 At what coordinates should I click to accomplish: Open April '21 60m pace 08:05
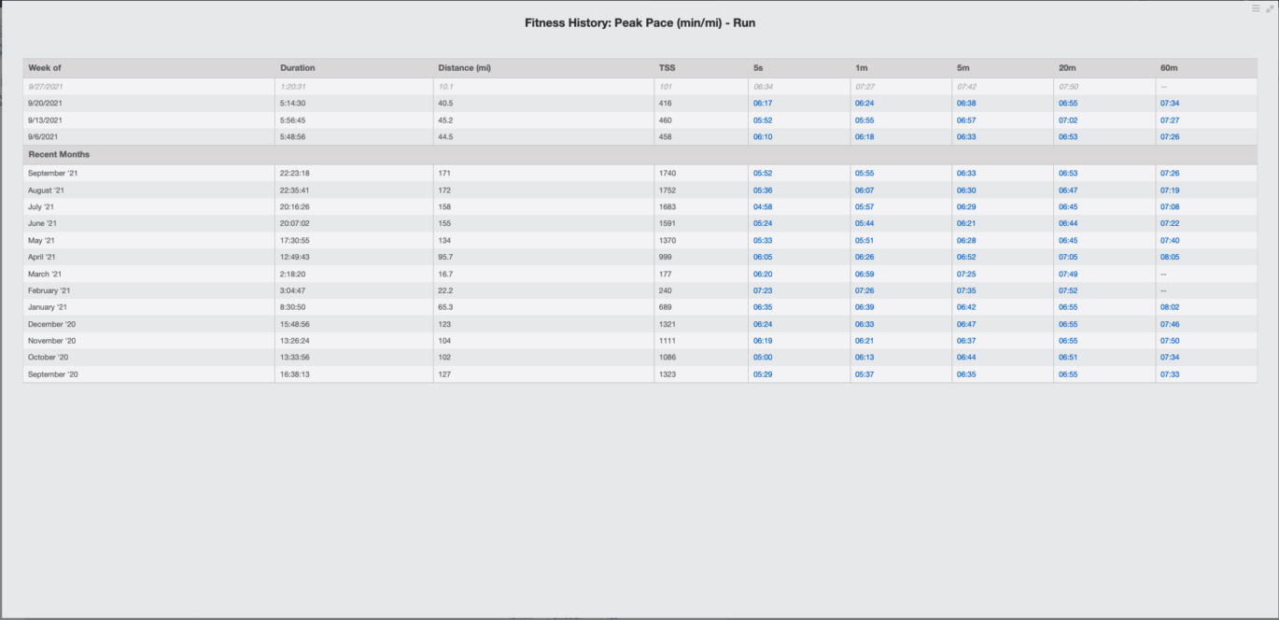pyautogui.click(x=1170, y=258)
